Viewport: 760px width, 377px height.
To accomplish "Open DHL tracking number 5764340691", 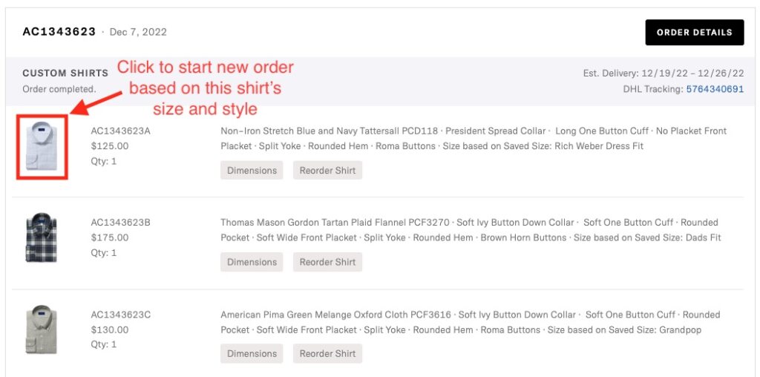I will (715, 89).
